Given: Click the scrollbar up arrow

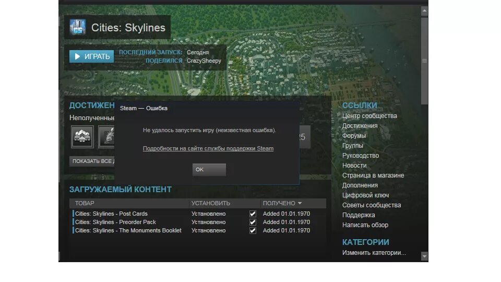Looking at the screenshot, I should click(x=424, y=10).
